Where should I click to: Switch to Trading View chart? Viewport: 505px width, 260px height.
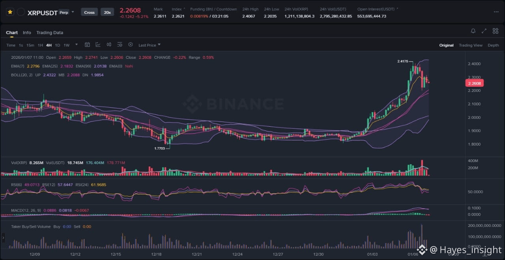coord(471,45)
